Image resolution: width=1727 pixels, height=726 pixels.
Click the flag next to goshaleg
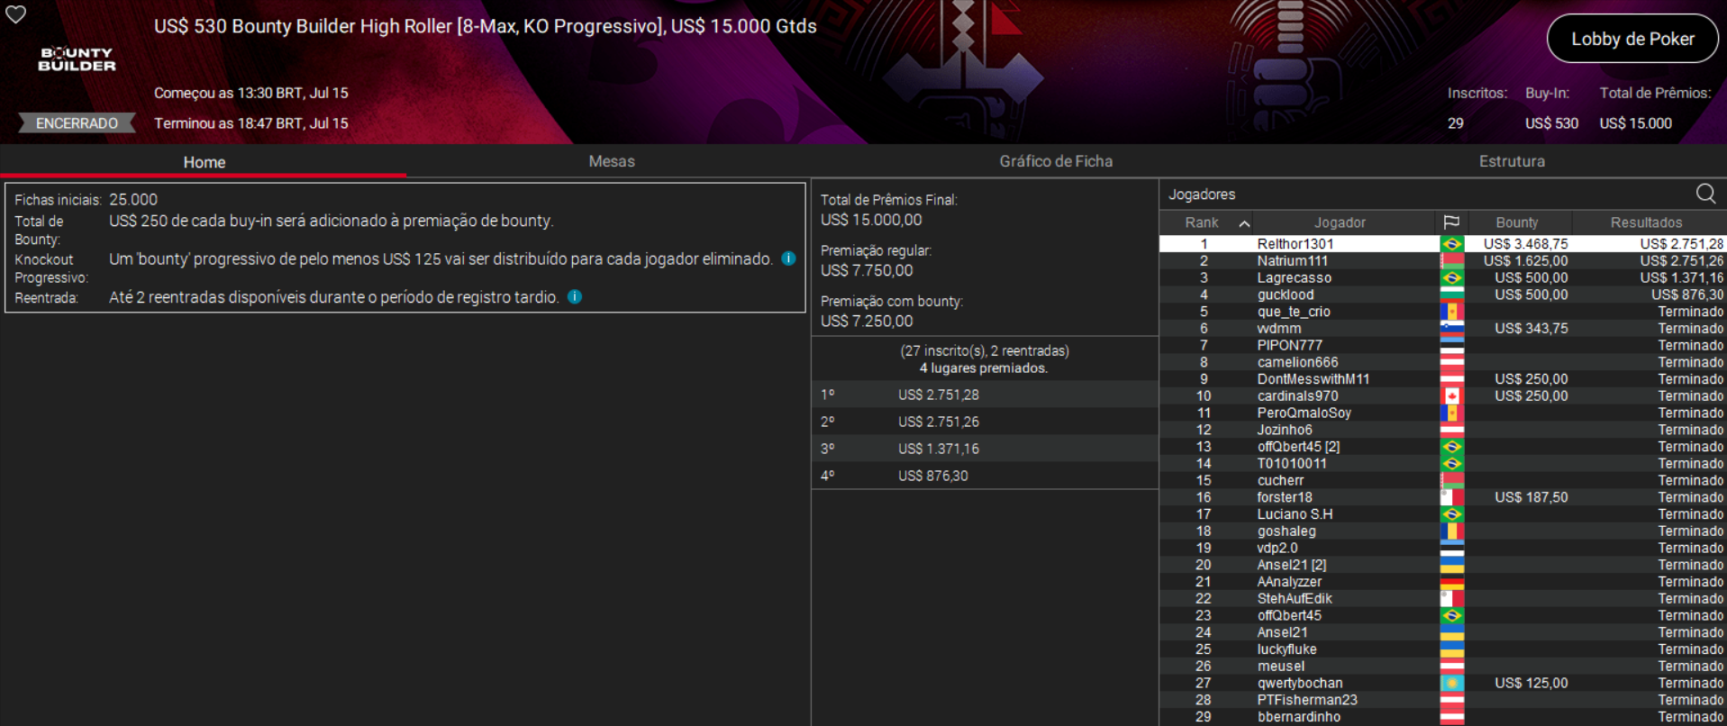[x=1451, y=531]
